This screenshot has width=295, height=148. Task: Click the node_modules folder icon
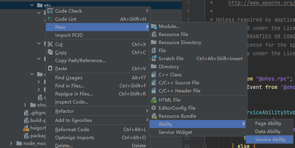click(x=19, y=143)
